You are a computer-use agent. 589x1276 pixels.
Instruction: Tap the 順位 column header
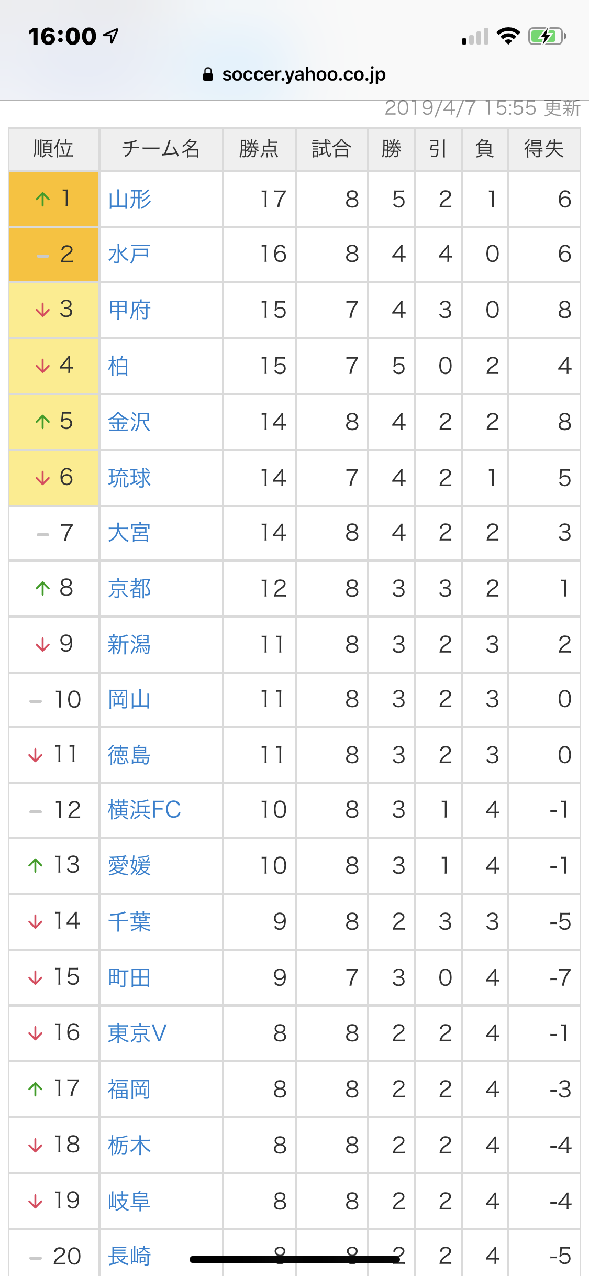click(x=53, y=149)
